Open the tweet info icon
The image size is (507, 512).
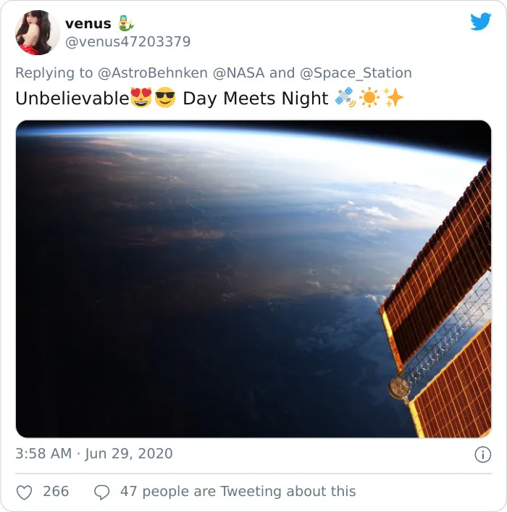[482, 455]
